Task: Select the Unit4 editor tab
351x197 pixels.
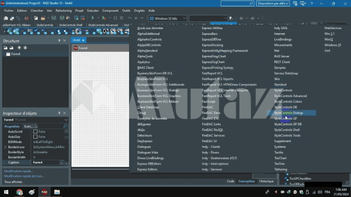Action: point(78,40)
